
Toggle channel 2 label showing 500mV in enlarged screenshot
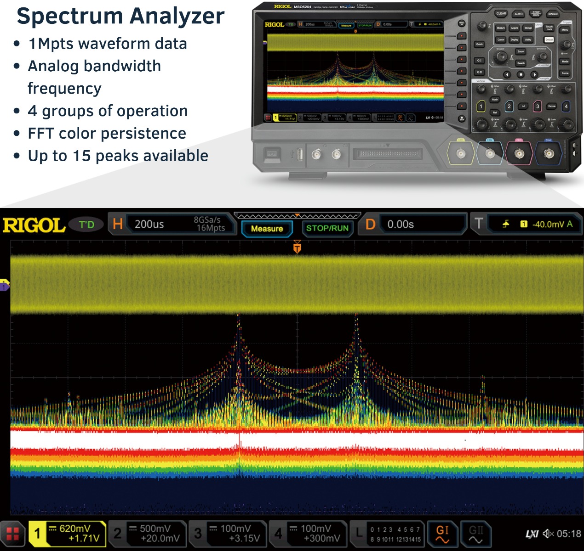coord(149,534)
